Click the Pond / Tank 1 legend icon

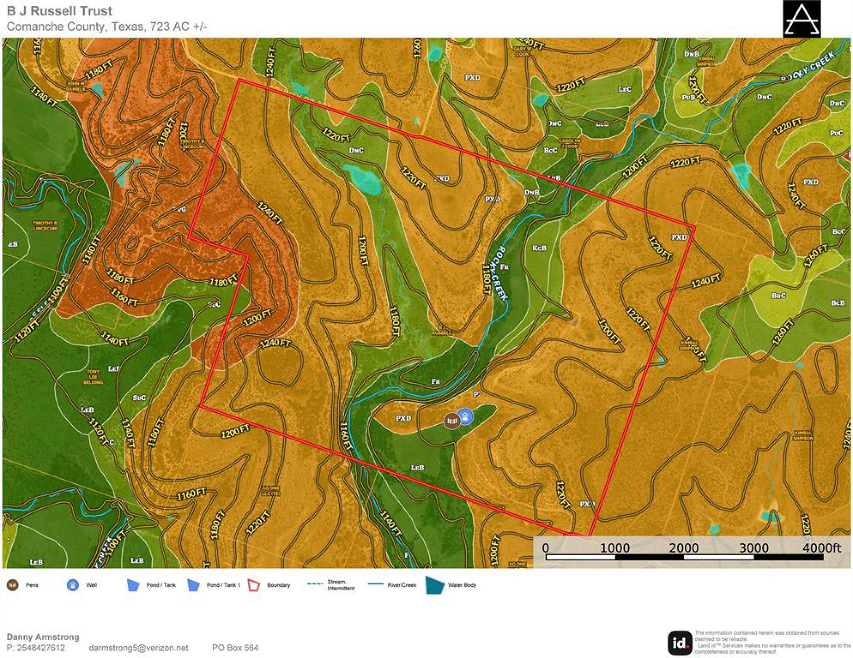pyautogui.click(x=193, y=585)
